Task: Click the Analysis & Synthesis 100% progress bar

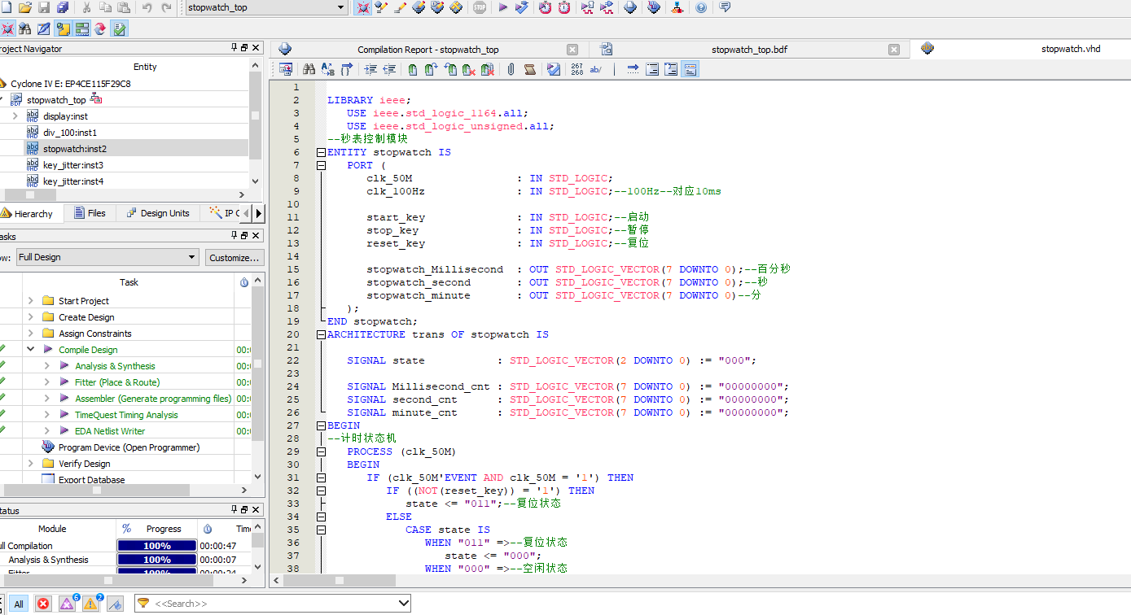Action: pos(157,560)
